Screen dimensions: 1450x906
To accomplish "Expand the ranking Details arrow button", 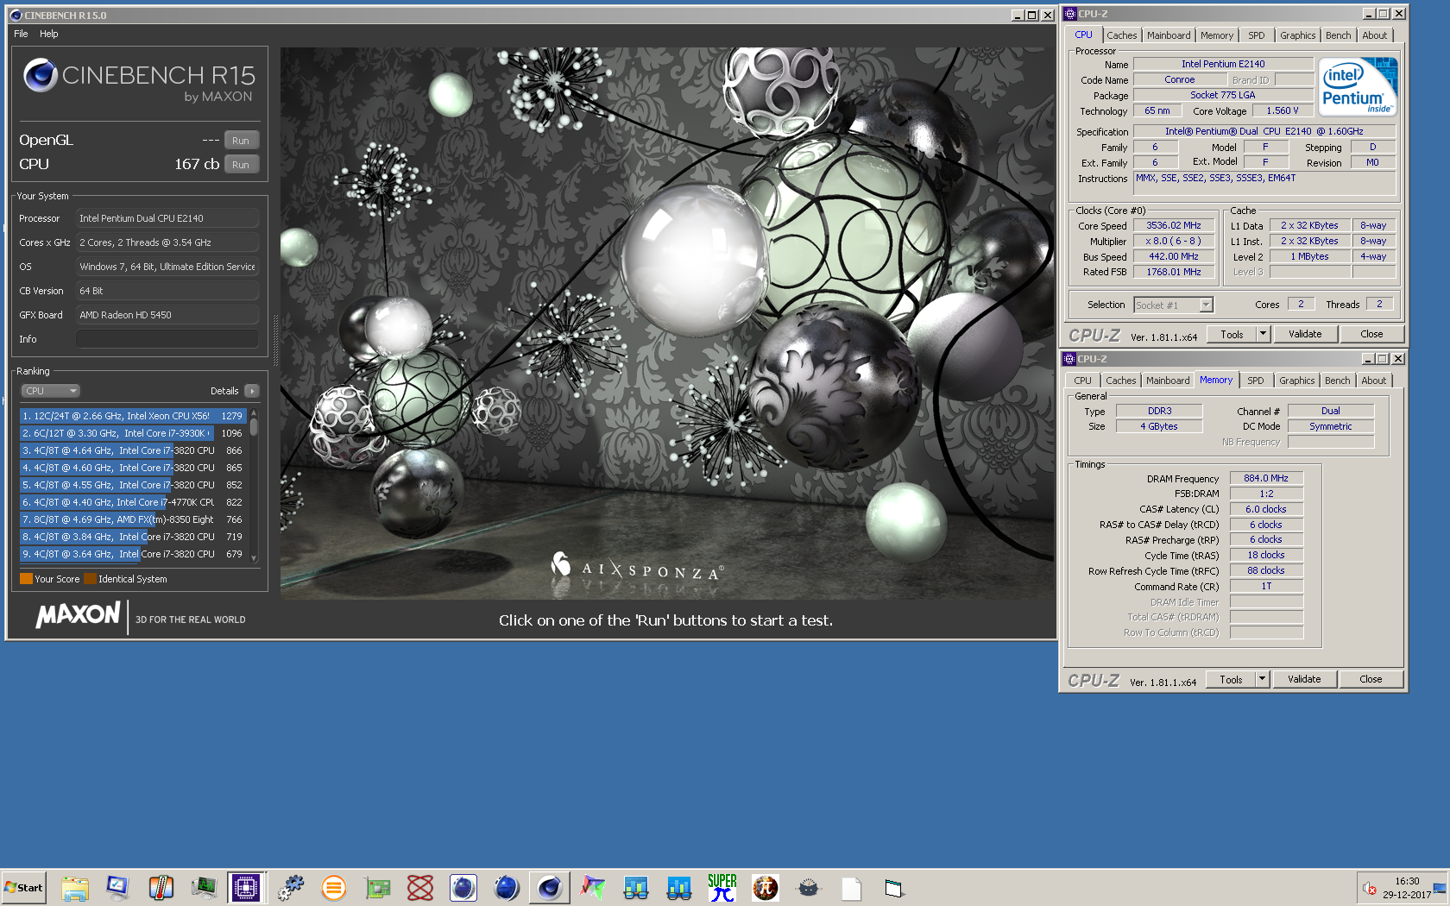I will (252, 391).
